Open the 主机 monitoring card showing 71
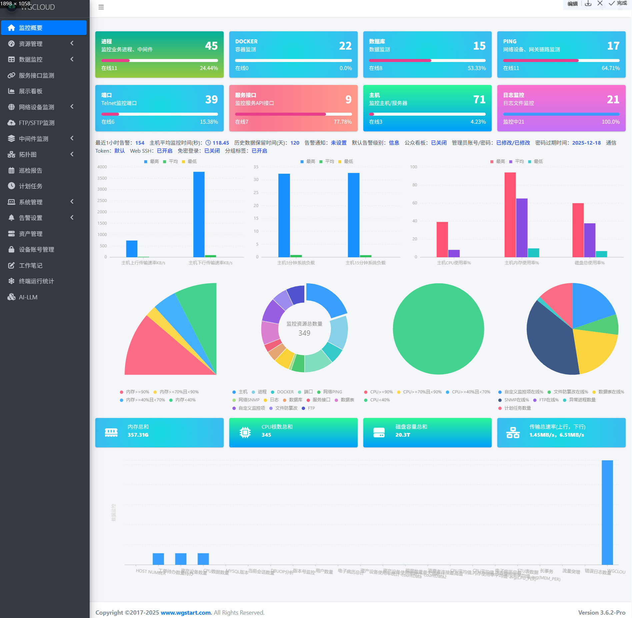Image resolution: width=632 pixels, height=618 pixels. point(427,108)
